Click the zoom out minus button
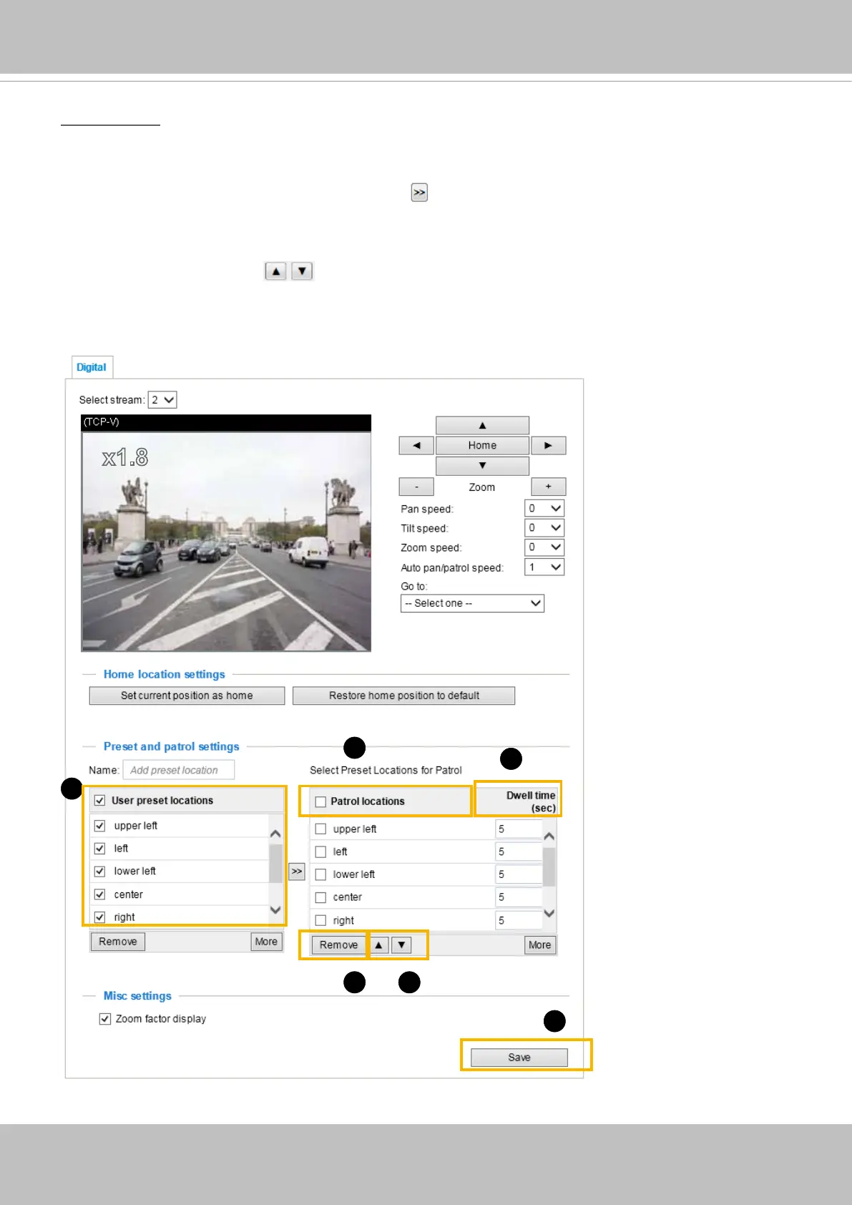This screenshot has width=852, height=1205. pos(416,487)
